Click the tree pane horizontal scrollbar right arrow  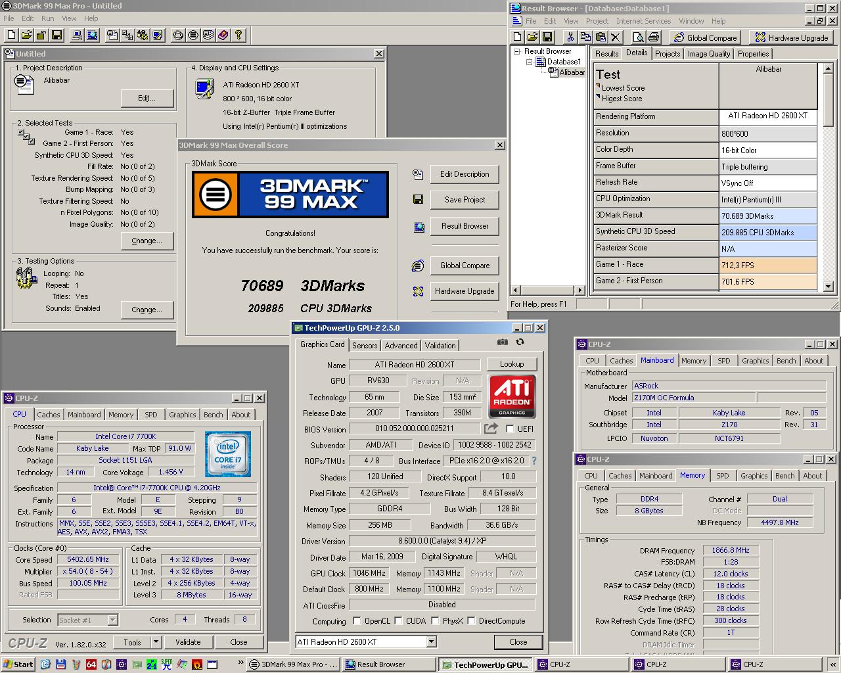(579, 290)
